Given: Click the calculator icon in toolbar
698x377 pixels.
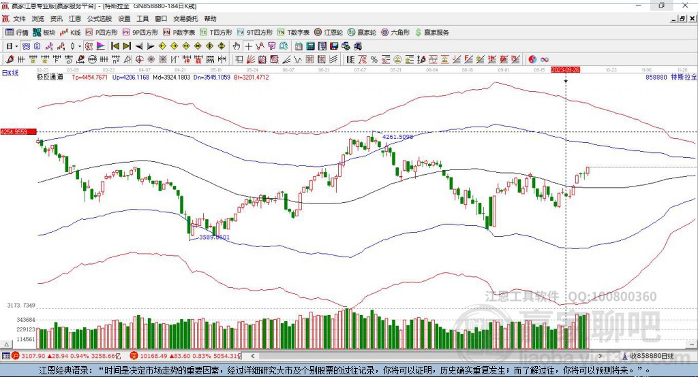Looking at the screenshot, I should pyautogui.click(x=310, y=46).
